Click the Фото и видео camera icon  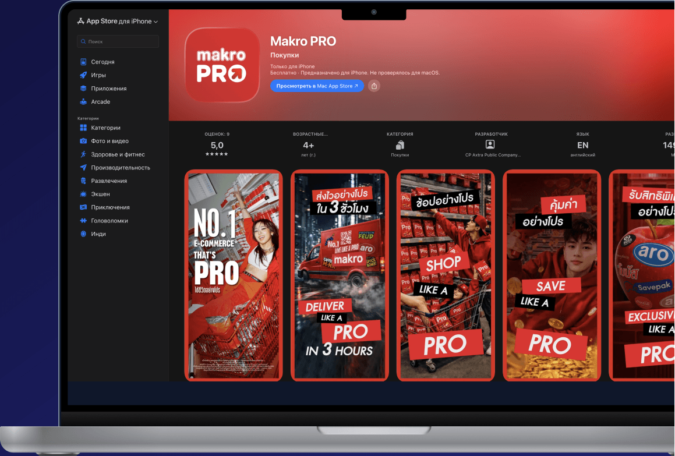83,141
